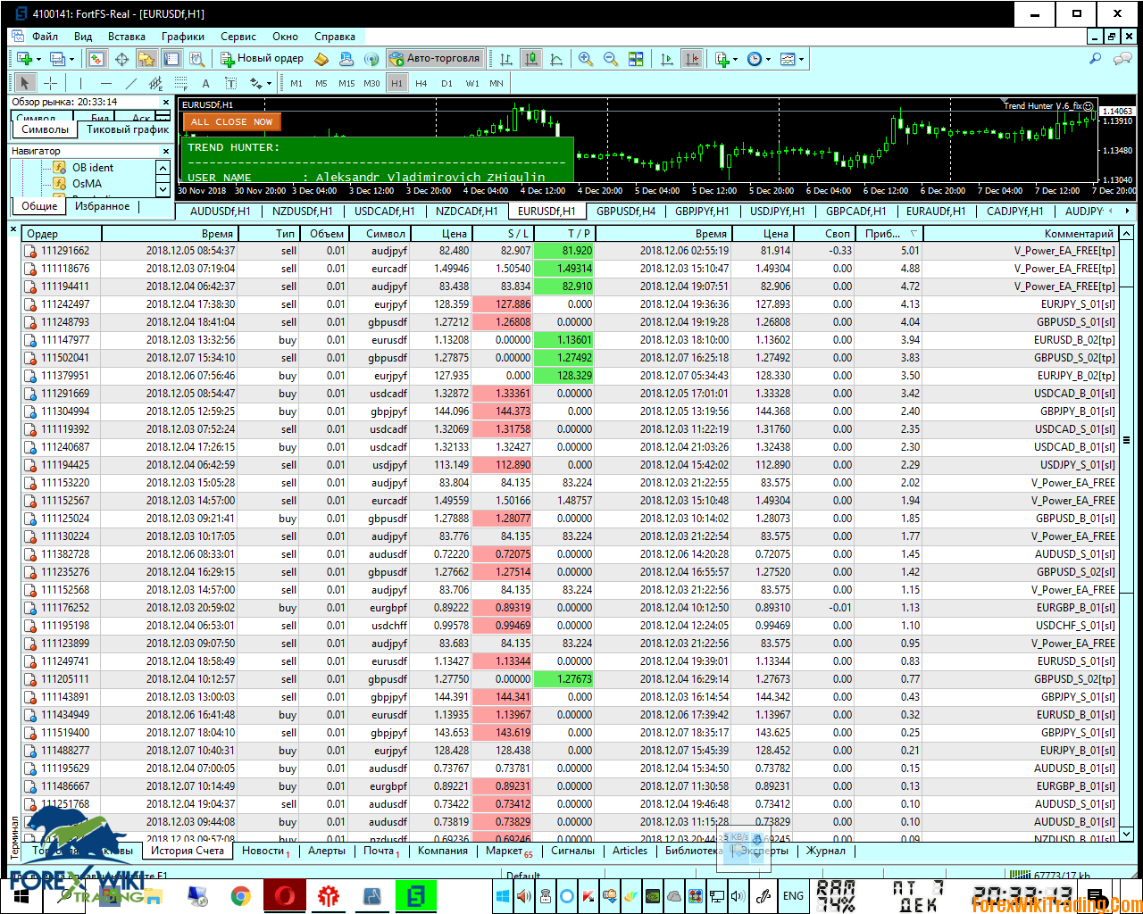Open the periods clock dropdown
This screenshot has height=914, width=1143.
click(758, 59)
